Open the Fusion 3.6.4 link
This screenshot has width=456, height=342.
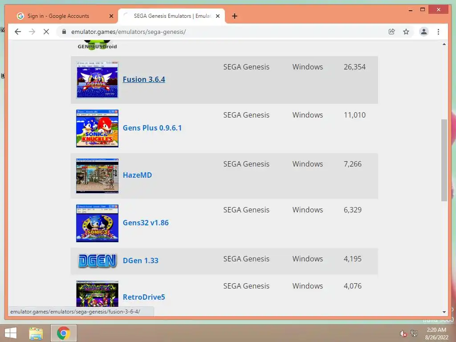pyautogui.click(x=144, y=79)
